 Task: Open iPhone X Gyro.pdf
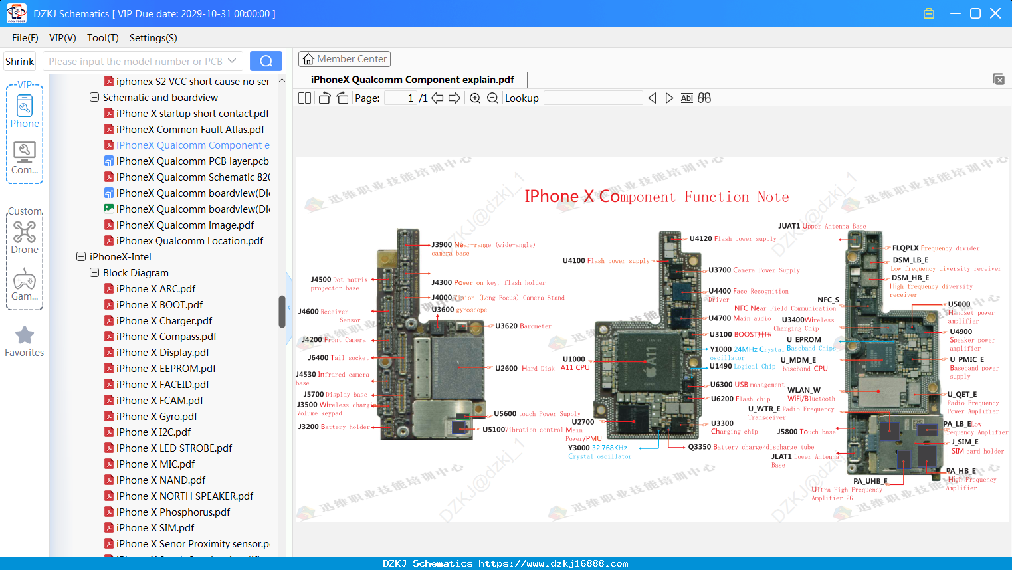point(157,417)
